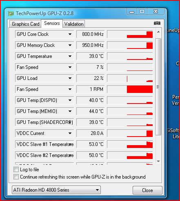Click the scrollbar up arrow

[158, 32]
